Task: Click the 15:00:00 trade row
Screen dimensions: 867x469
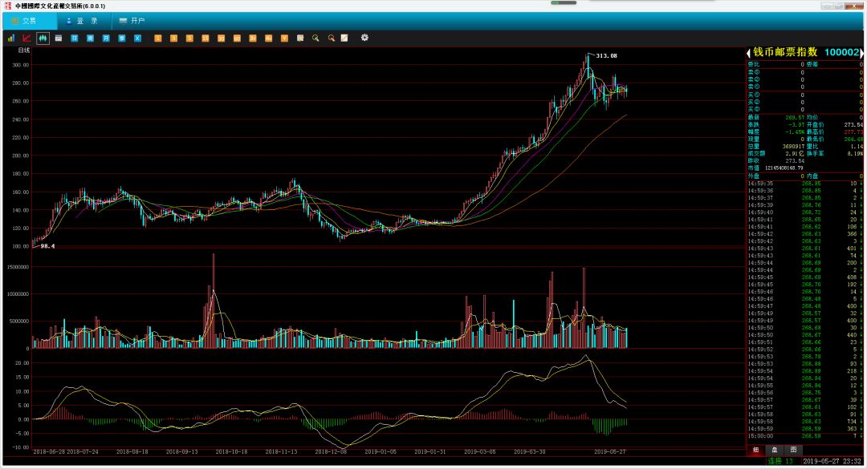Action: point(804,436)
